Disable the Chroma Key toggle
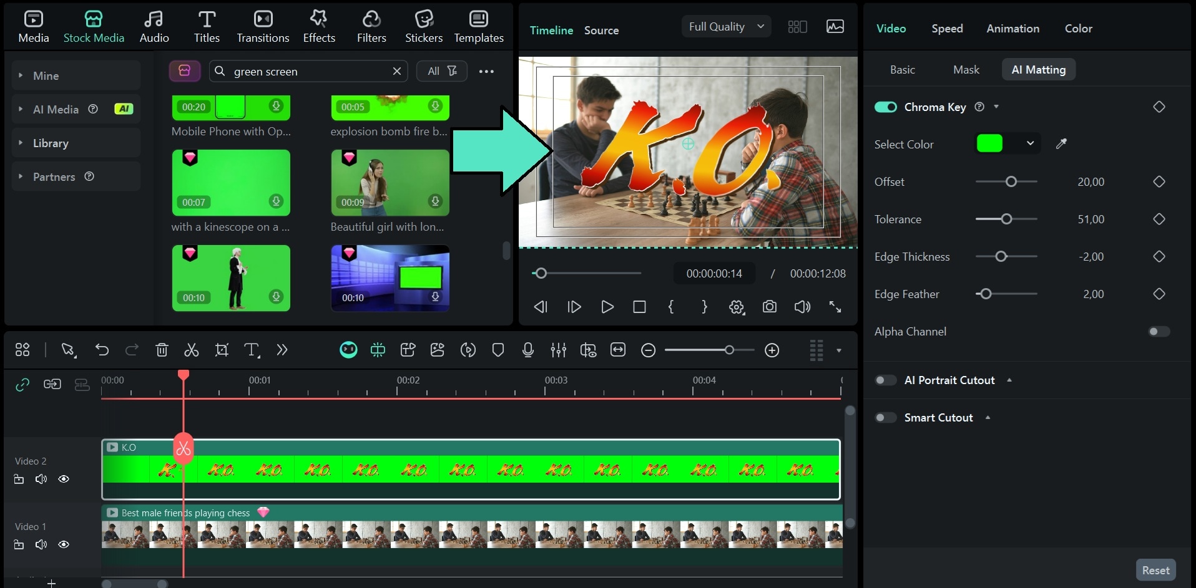Image resolution: width=1196 pixels, height=588 pixels. point(886,107)
